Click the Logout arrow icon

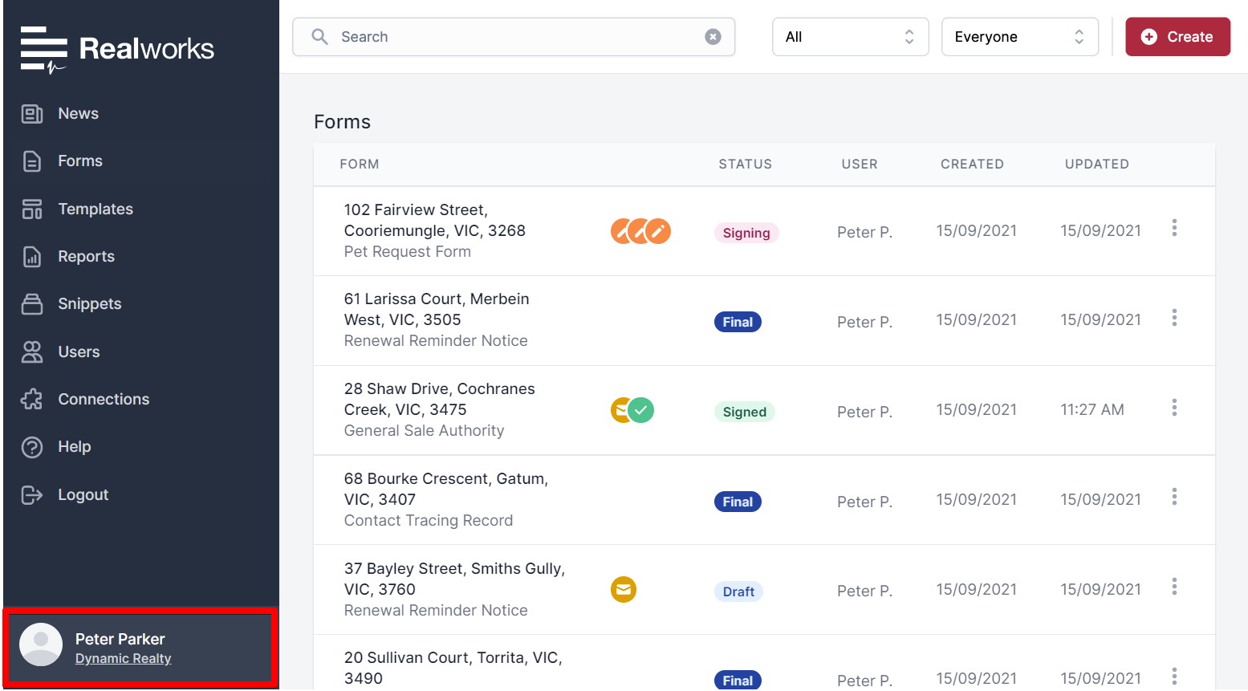pyautogui.click(x=32, y=495)
